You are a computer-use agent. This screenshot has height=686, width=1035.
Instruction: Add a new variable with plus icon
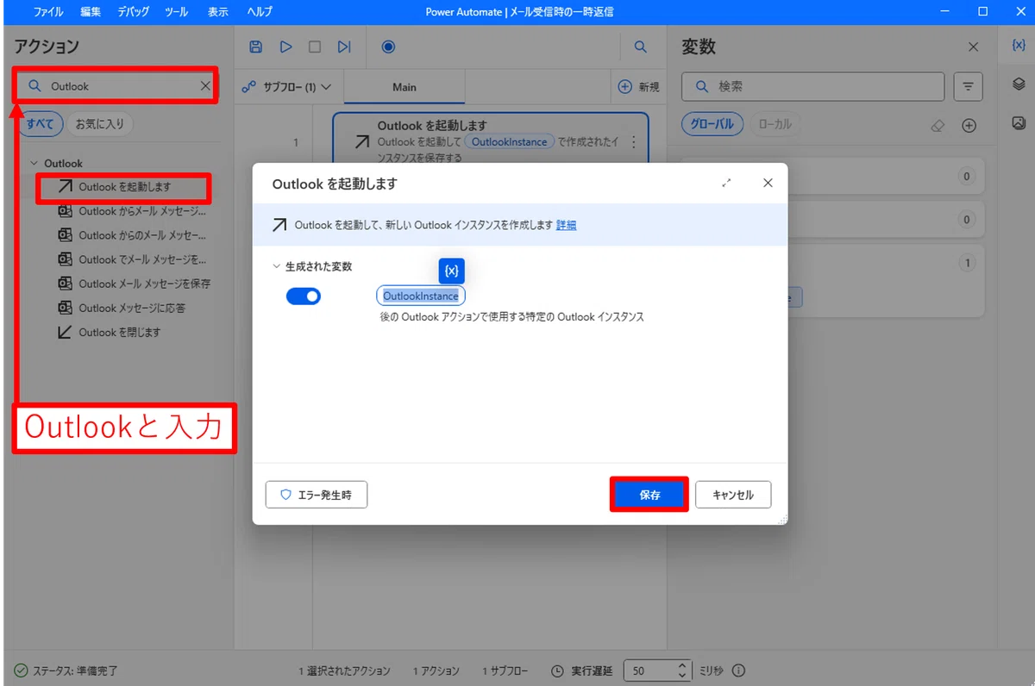coord(969,126)
